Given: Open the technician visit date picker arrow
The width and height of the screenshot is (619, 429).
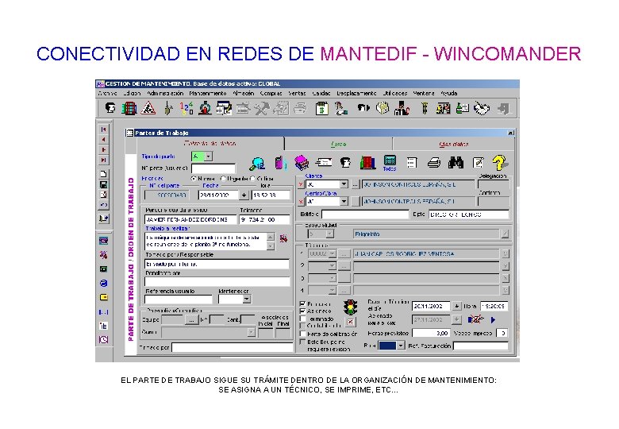Looking at the screenshot, I should [457, 306].
